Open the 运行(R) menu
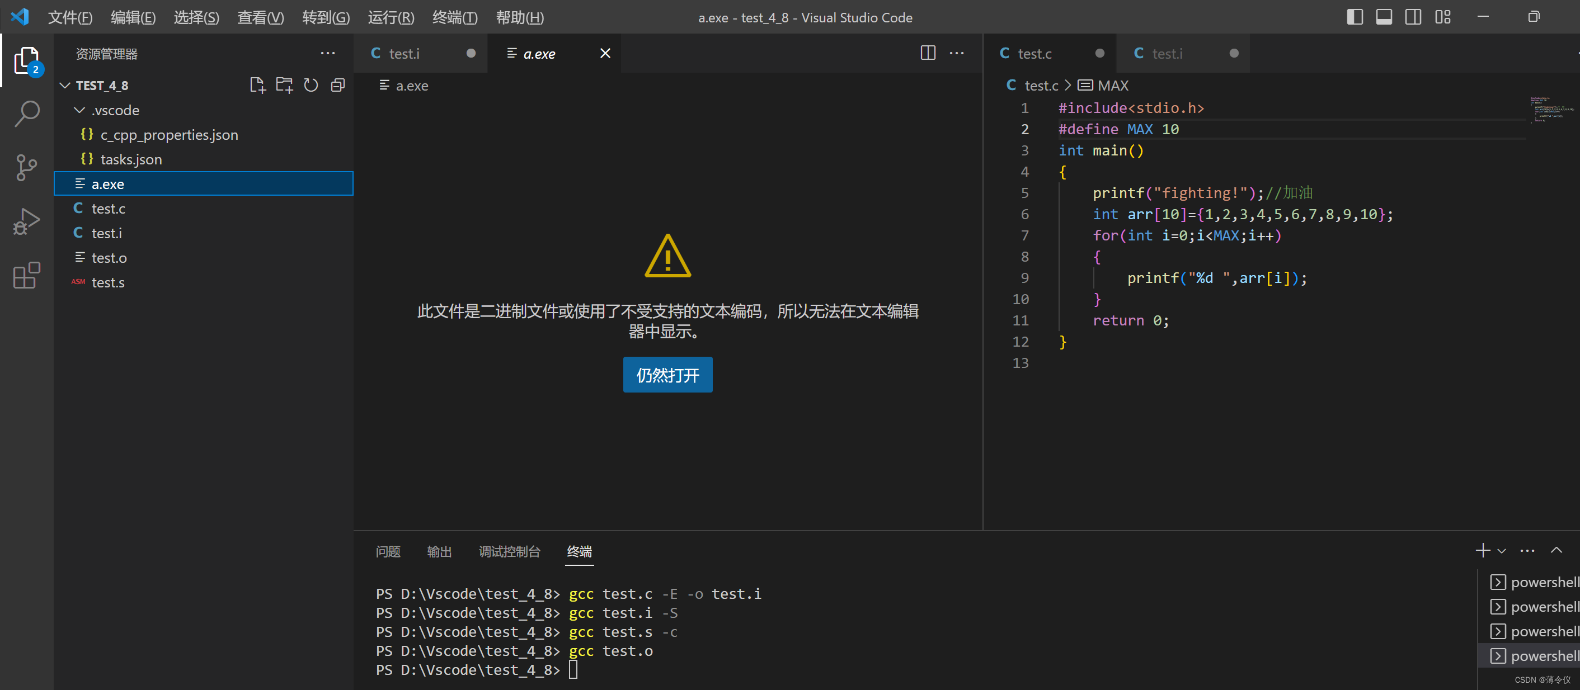 coord(391,17)
